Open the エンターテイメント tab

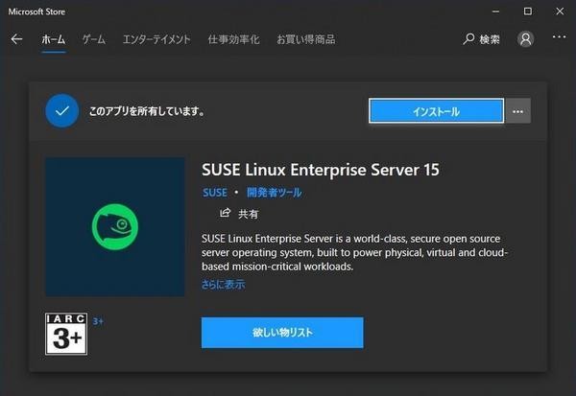click(156, 39)
